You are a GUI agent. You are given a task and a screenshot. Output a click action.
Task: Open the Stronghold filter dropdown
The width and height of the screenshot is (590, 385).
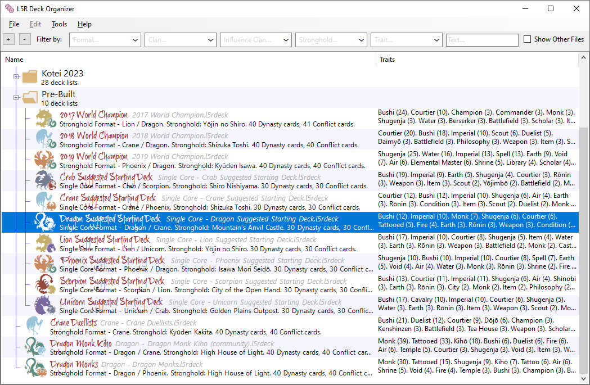(x=331, y=40)
